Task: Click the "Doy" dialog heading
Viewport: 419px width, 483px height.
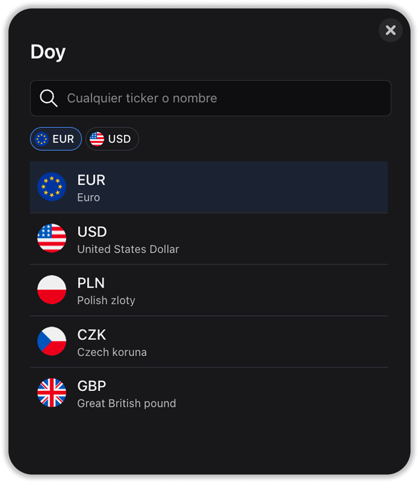Action: click(x=48, y=52)
